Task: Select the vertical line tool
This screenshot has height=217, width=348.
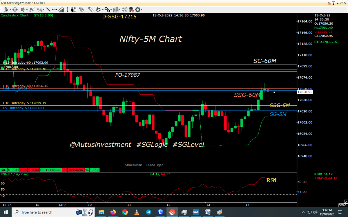Action: [x=67, y=10]
